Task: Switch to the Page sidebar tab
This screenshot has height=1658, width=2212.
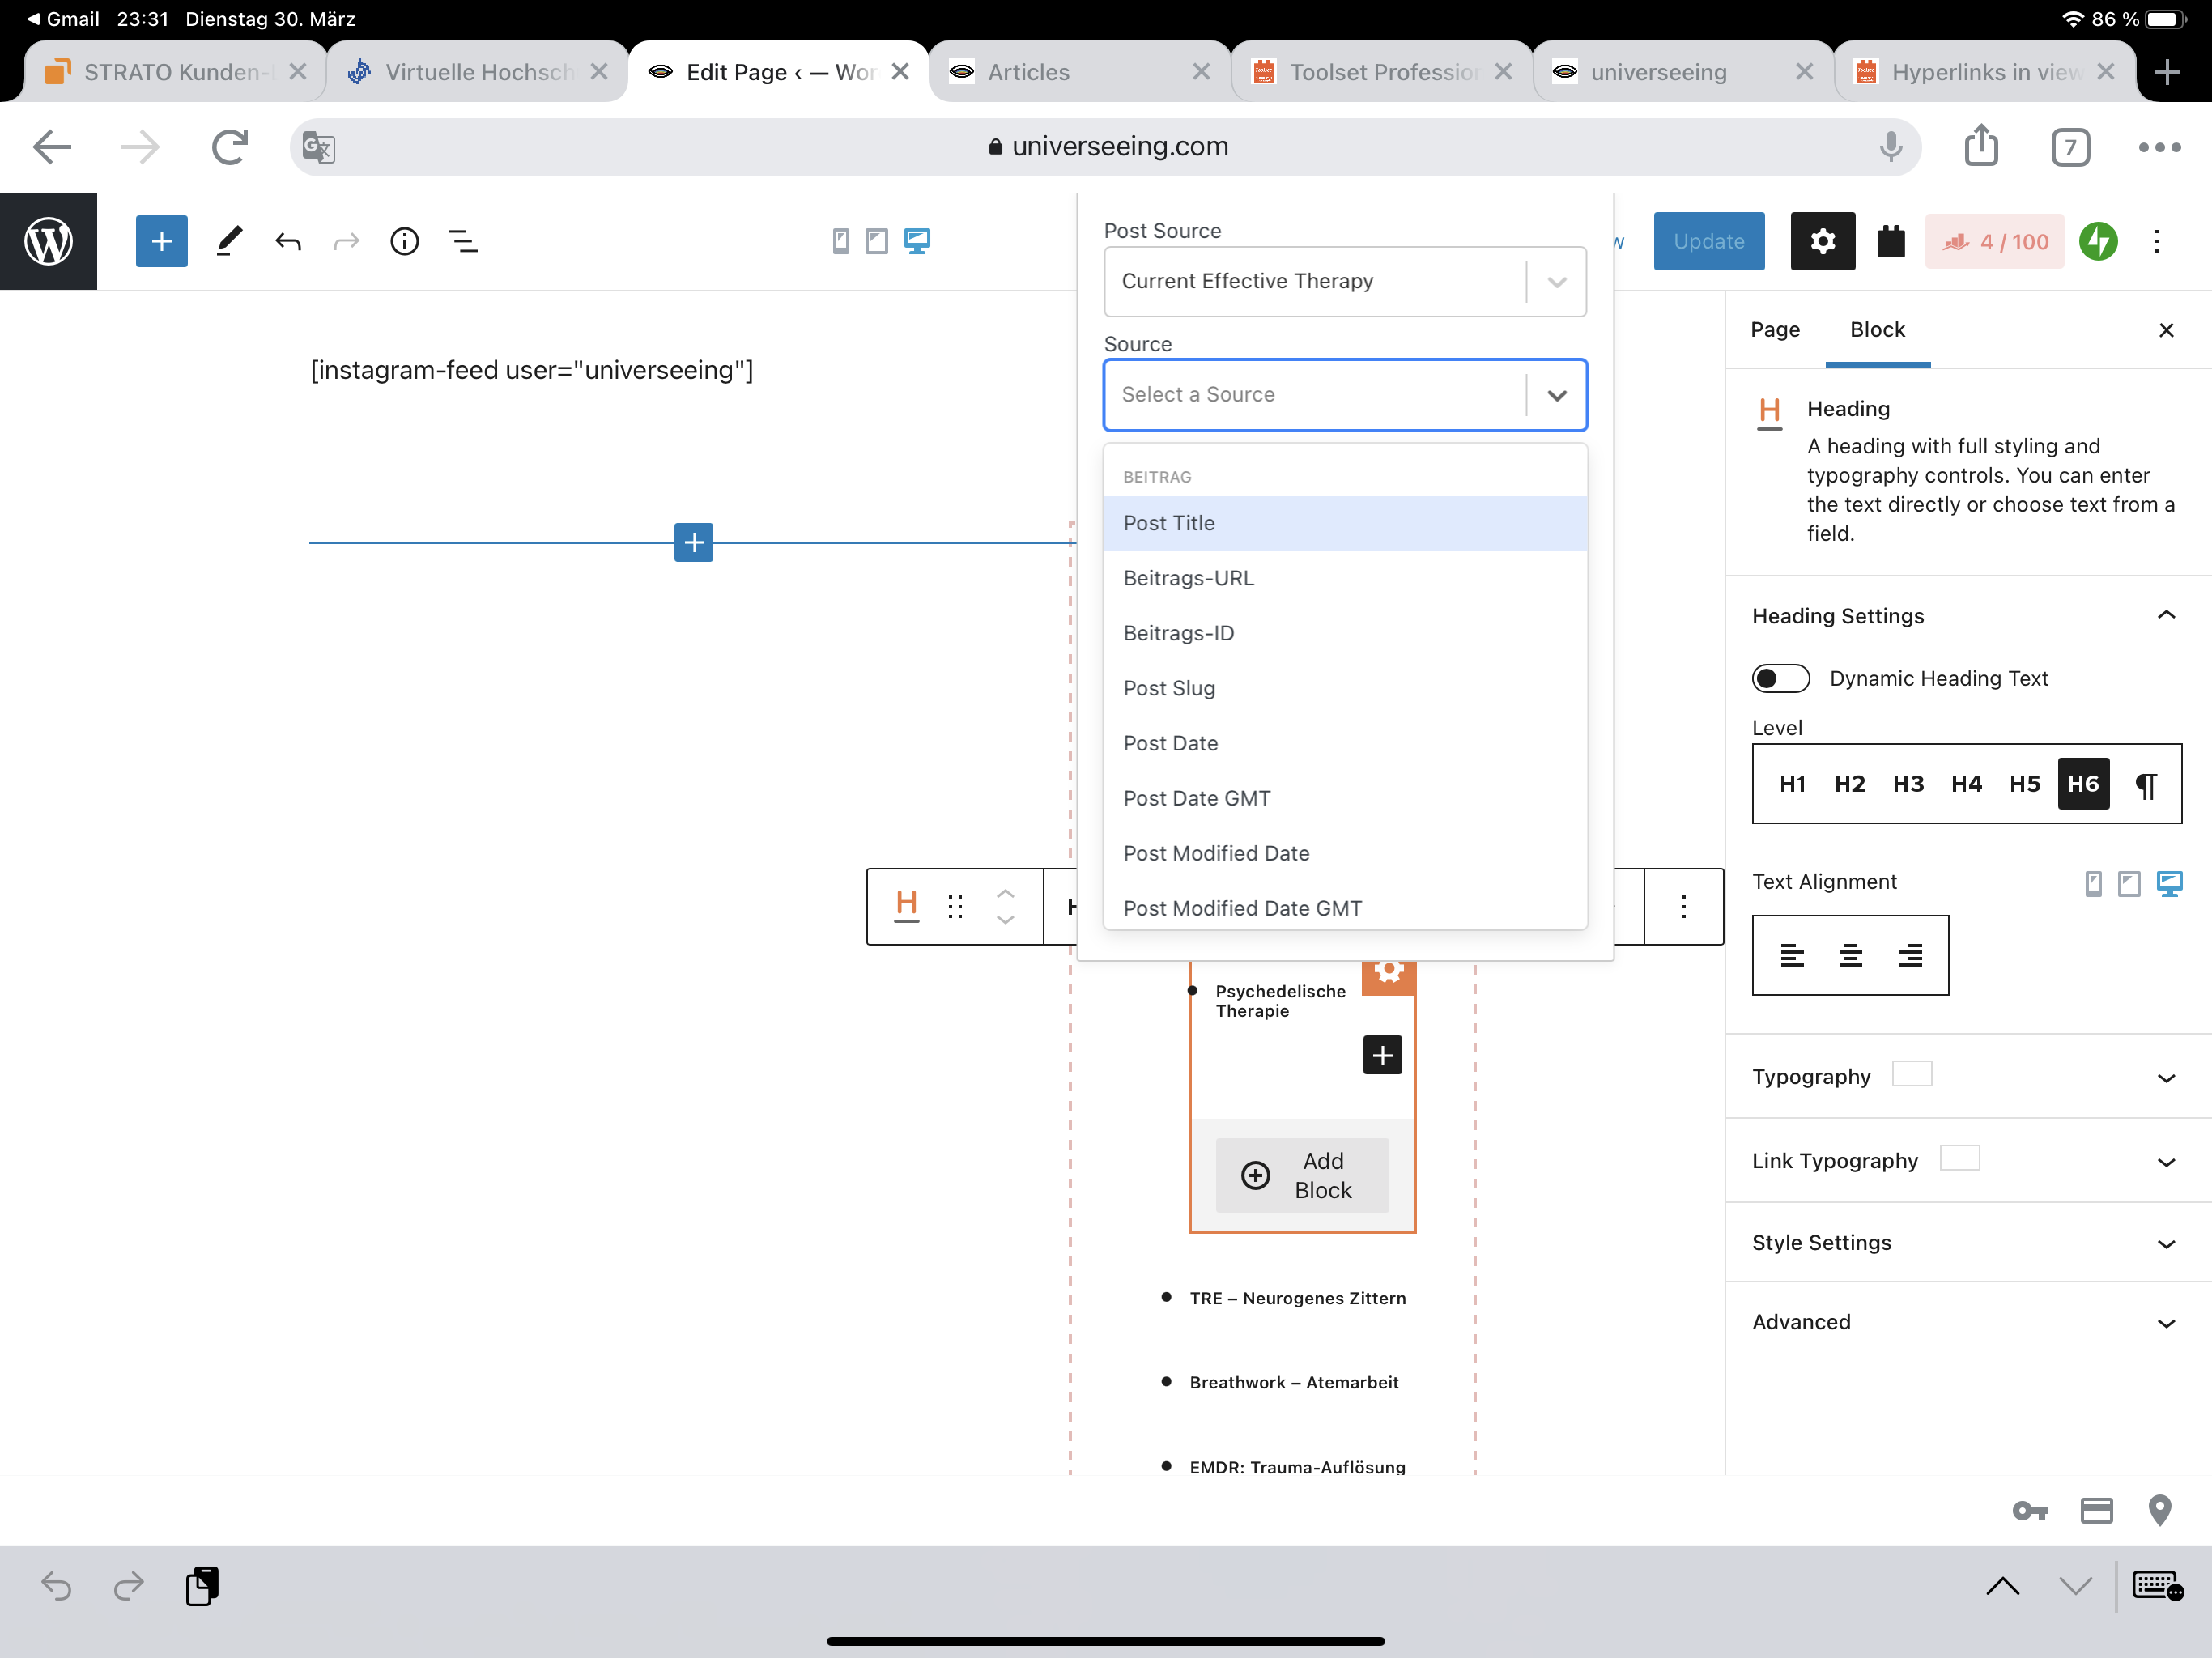Action: 1774,329
